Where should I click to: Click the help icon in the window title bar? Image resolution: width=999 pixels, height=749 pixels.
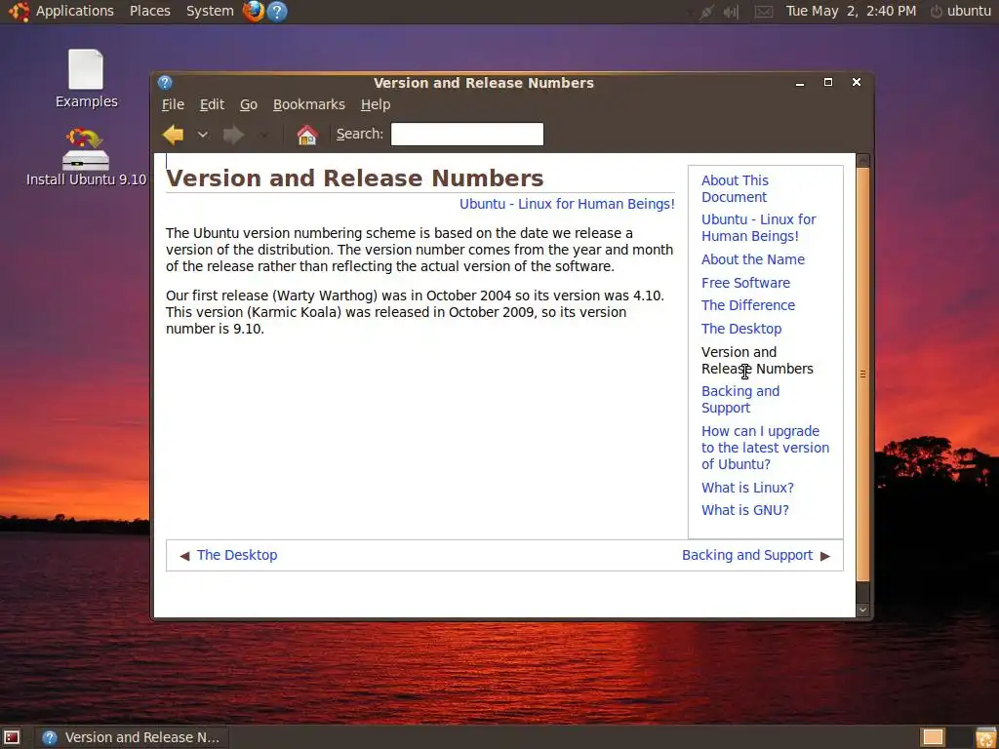coord(165,83)
